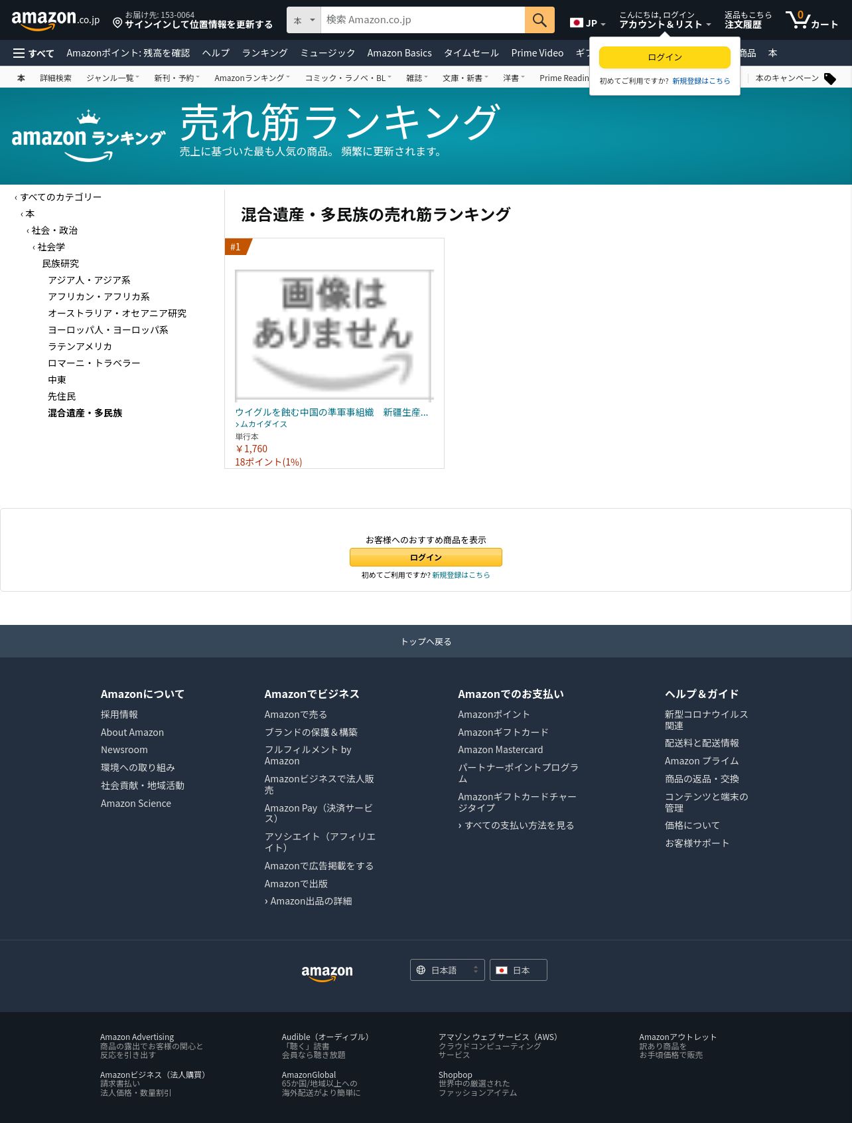Expand 雑誌 dropdown
Screen dimensions: 852x1123
point(417,78)
